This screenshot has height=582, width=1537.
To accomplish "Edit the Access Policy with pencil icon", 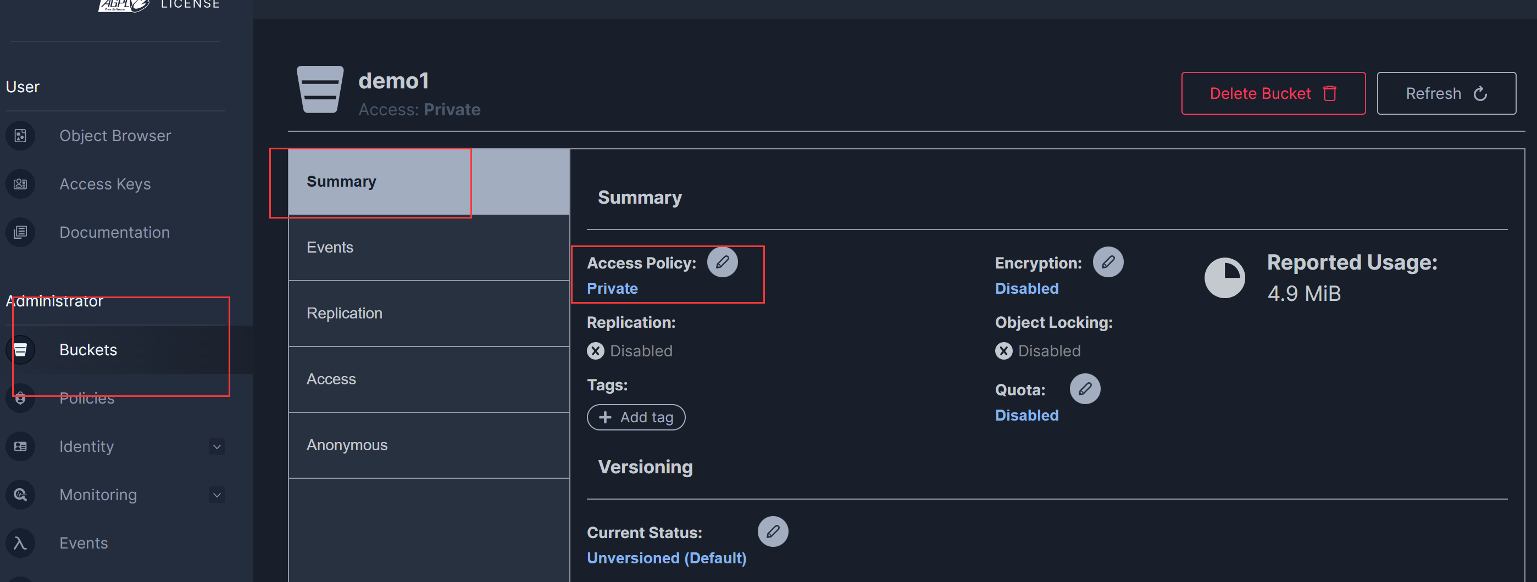I will click(x=722, y=262).
